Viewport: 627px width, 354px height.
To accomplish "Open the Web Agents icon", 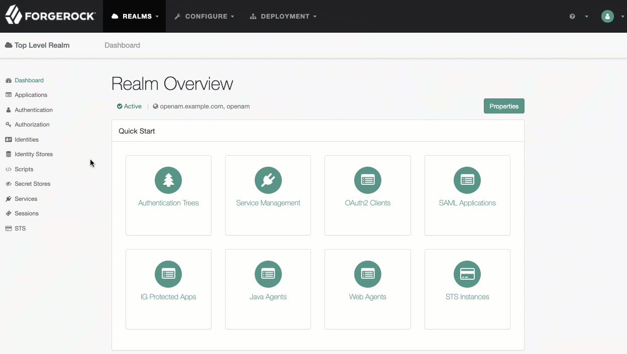I will coord(368,274).
